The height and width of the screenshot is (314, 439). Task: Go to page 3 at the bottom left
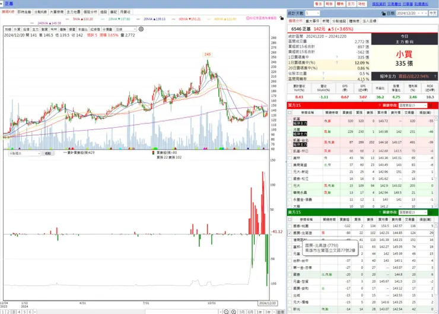(x=14, y=312)
